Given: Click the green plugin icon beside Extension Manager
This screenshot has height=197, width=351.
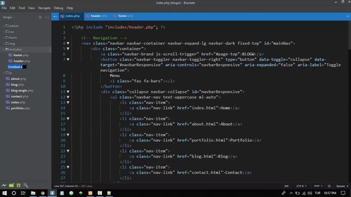Looking at the screenshot, I should point(19,185).
